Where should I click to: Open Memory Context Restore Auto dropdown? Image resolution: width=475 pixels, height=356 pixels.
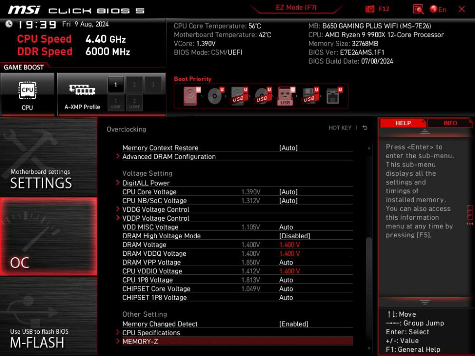pyautogui.click(x=288, y=148)
